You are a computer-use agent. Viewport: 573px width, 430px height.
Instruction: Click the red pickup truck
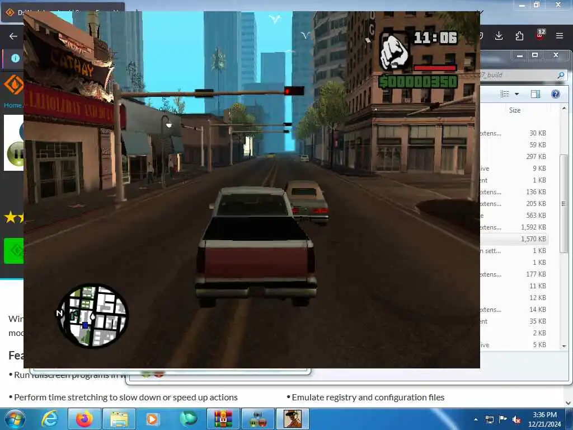[255, 246]
